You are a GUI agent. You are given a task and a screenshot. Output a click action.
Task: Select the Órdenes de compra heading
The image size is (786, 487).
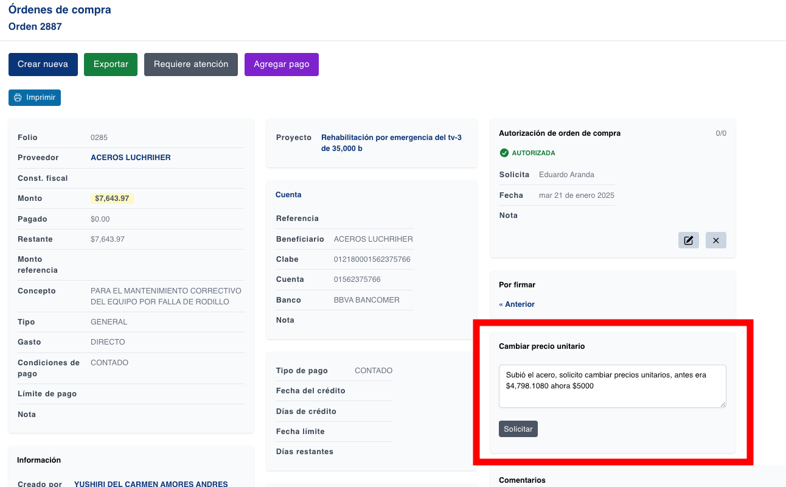[60, 10]
